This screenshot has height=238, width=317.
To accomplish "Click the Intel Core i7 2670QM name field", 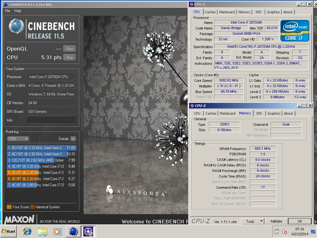I will [246, 22].
